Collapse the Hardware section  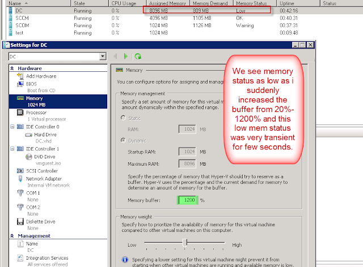[12, 68]
